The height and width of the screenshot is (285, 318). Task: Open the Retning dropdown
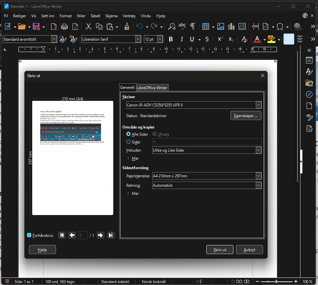tap(258, 185)
